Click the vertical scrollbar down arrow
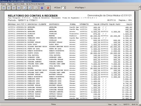This screenshot has width=141, height=106. point(140,105)
